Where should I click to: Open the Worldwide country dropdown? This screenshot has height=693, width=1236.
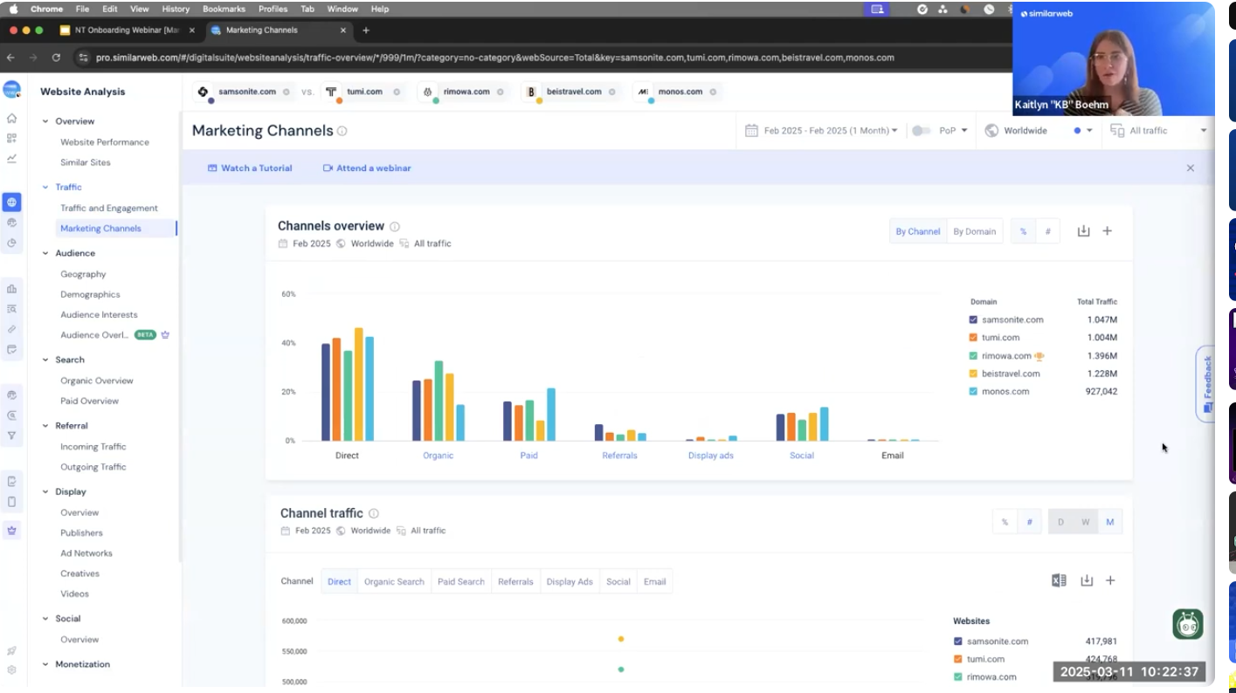click(1038, 131)
